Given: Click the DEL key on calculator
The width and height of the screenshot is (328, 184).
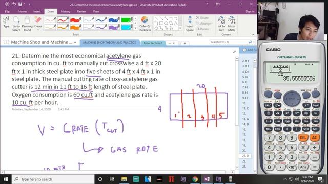Looking at the screenshot, I should [303, 137].
